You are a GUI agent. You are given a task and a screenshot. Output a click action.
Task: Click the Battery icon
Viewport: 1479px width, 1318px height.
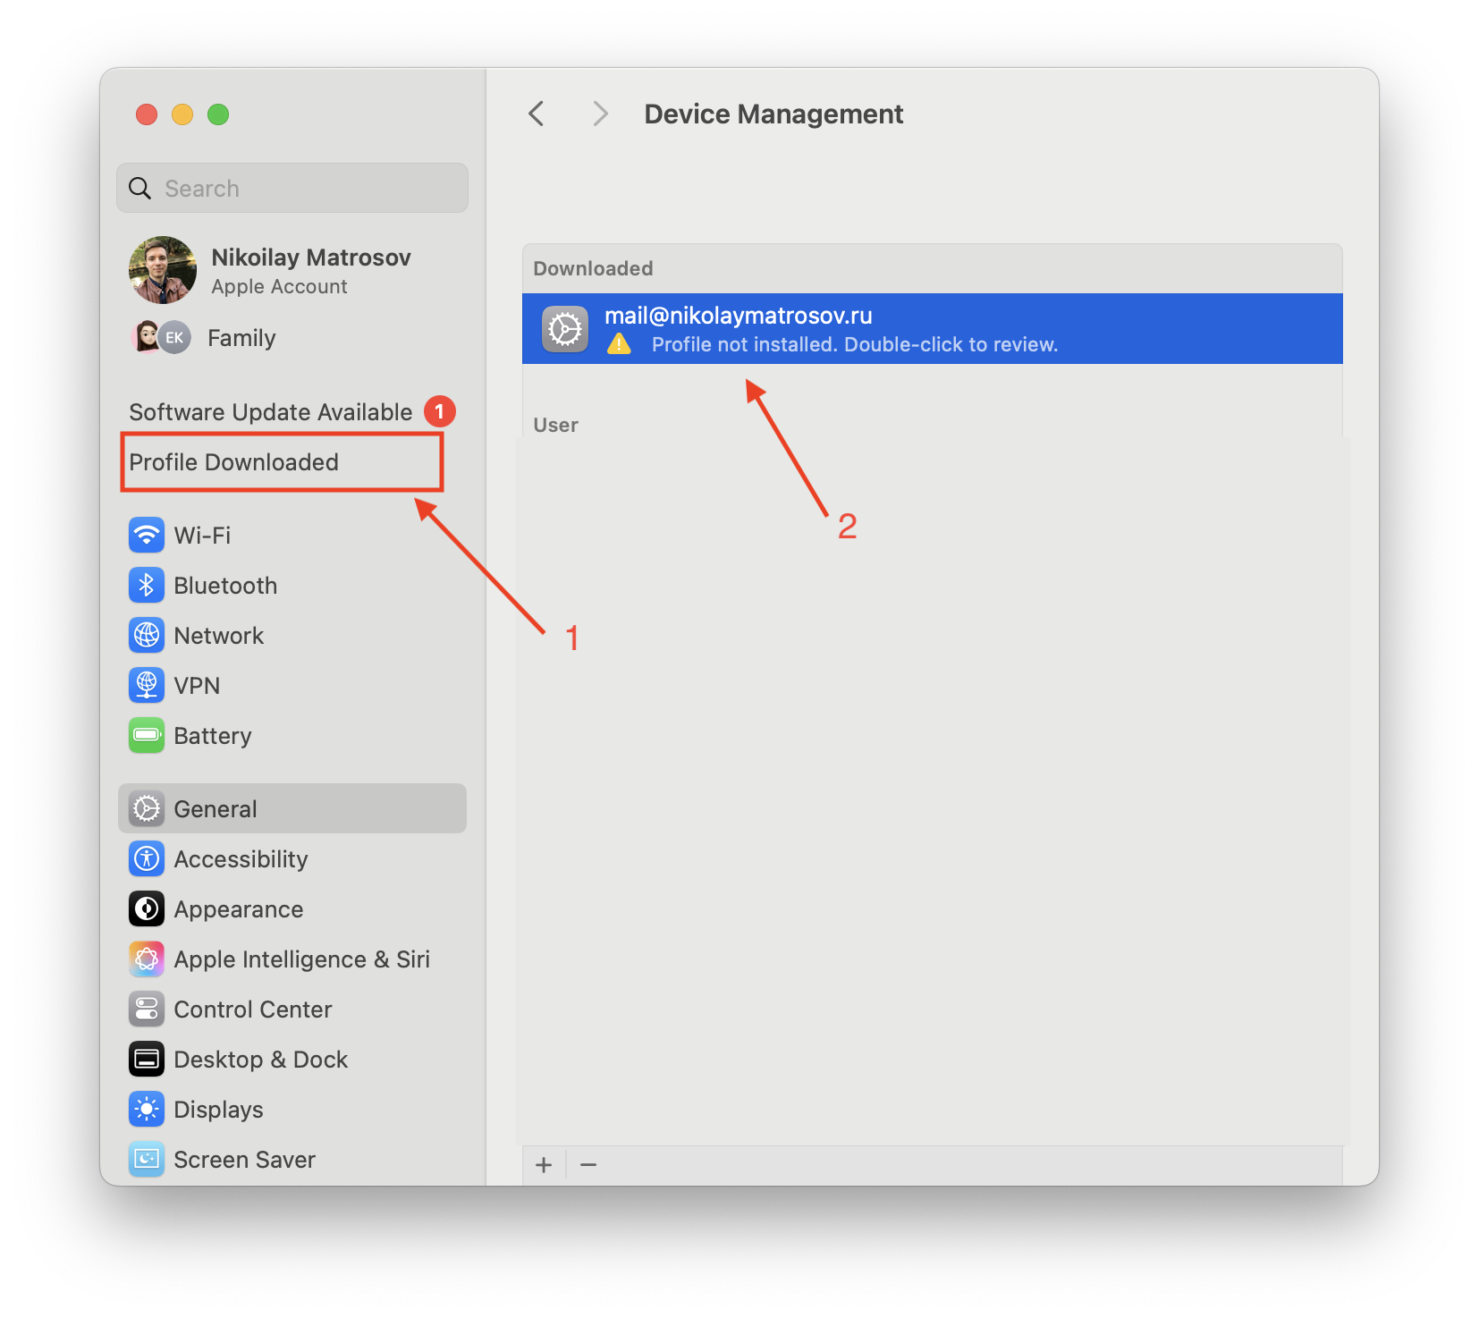pyautogui.click(x=147, y=736)
